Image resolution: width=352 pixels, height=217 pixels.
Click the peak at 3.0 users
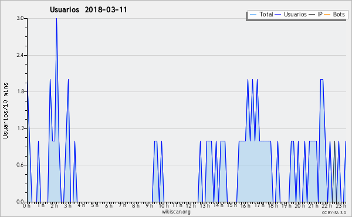tap(56, 19)
